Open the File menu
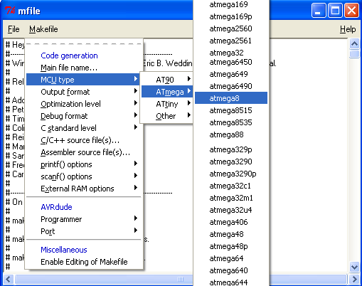This screenshot has height=286, width=362. pyautogui.click(x=14, y=29)
